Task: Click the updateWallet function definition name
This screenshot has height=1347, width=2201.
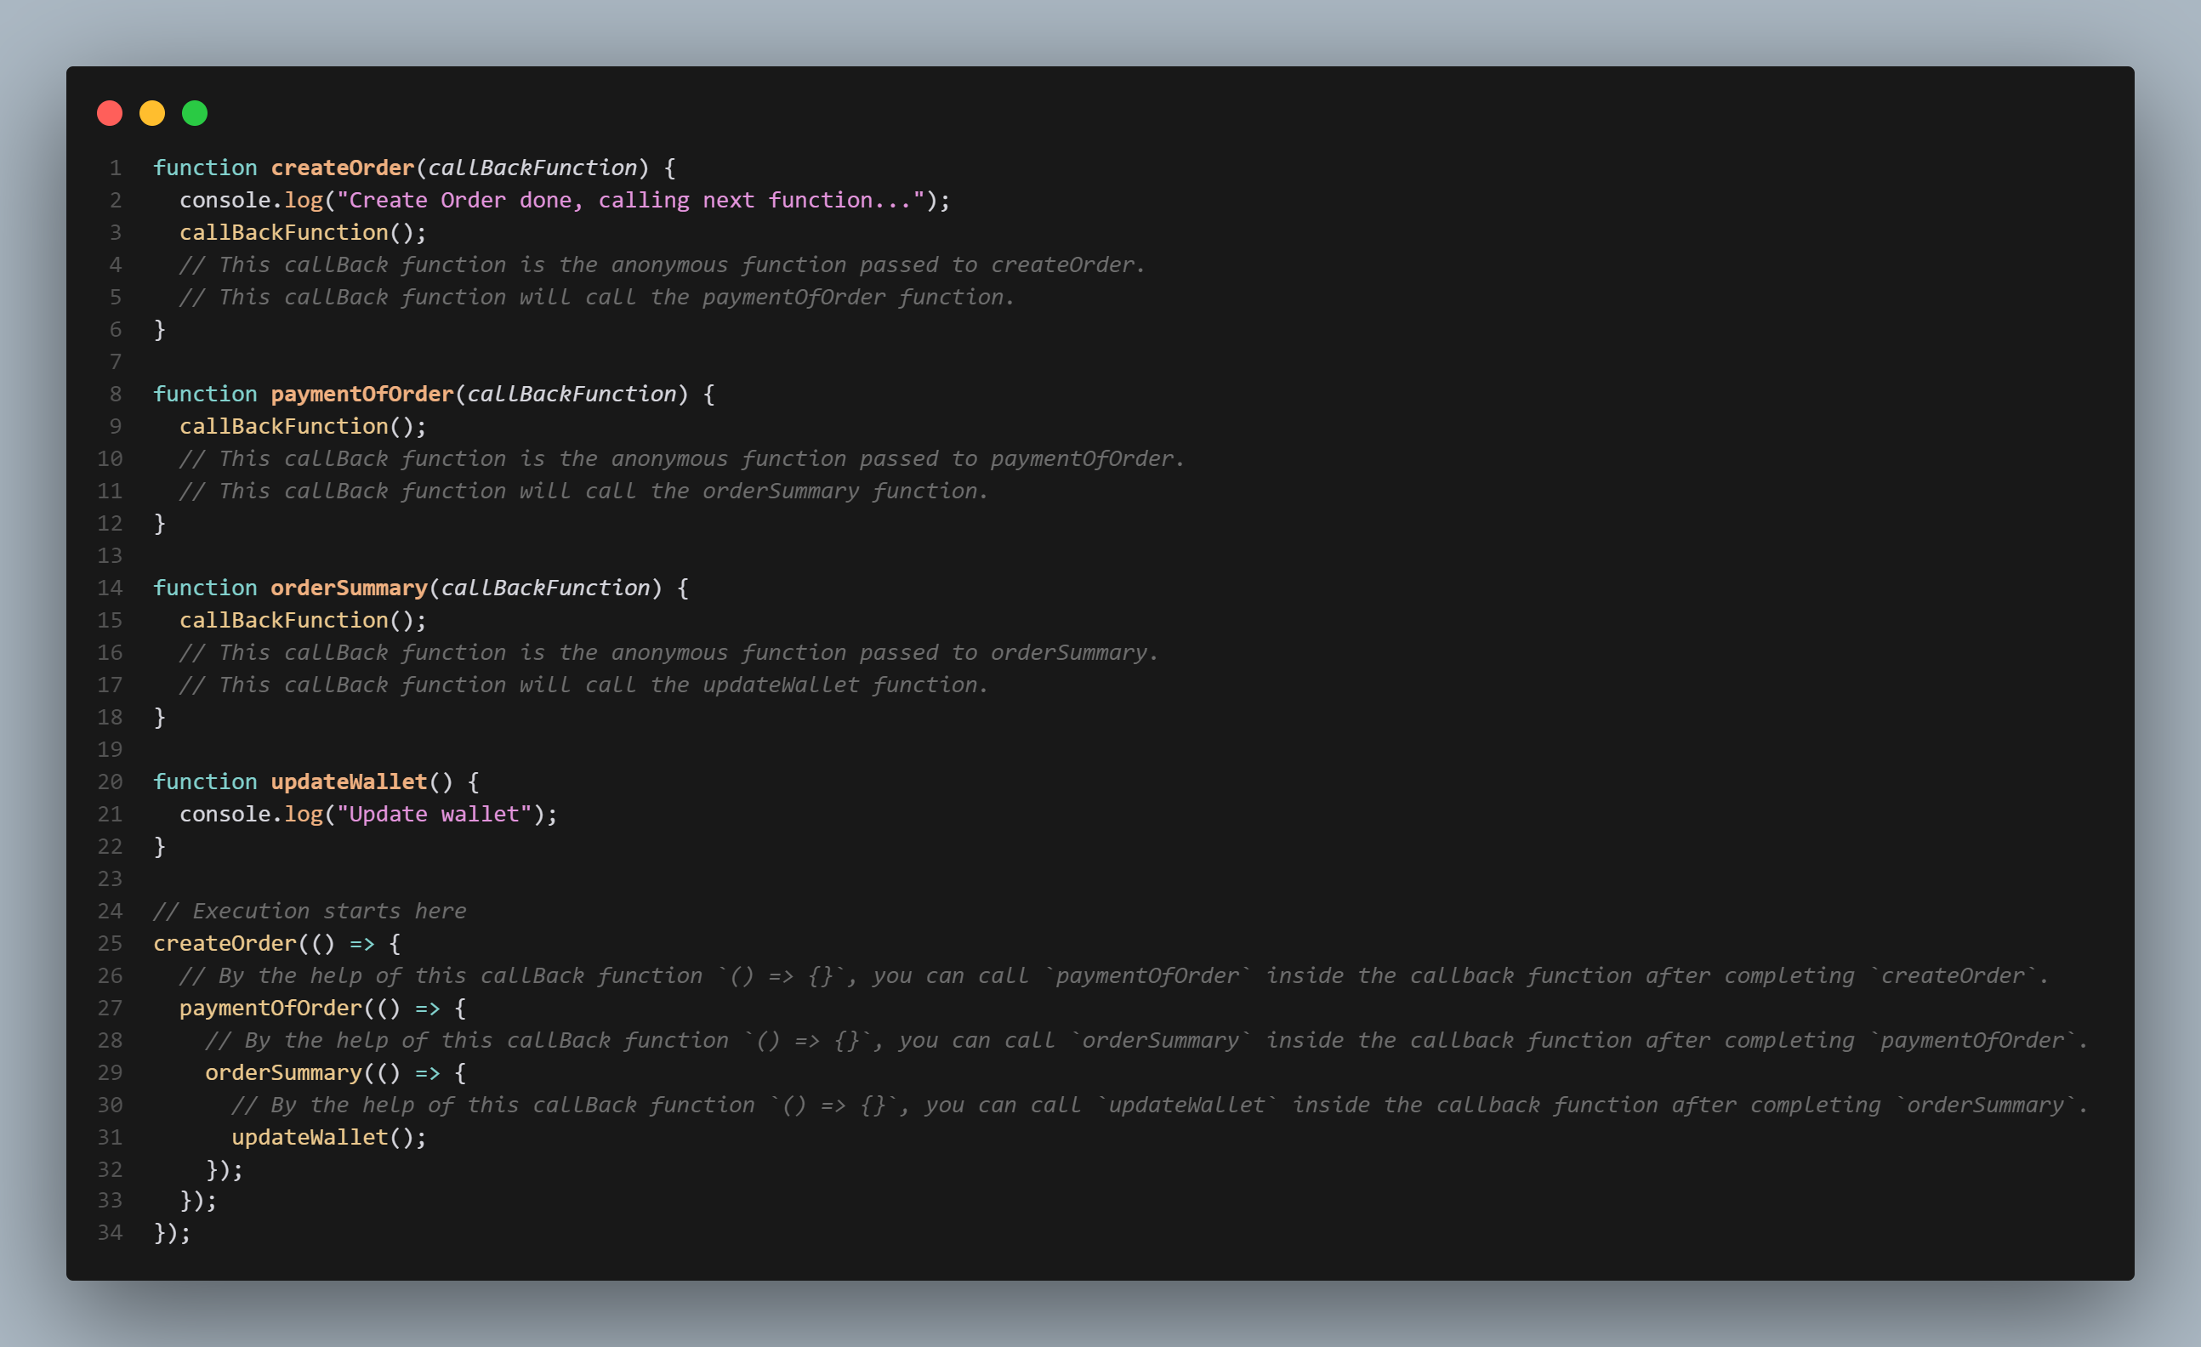Action: click(349, 781)
